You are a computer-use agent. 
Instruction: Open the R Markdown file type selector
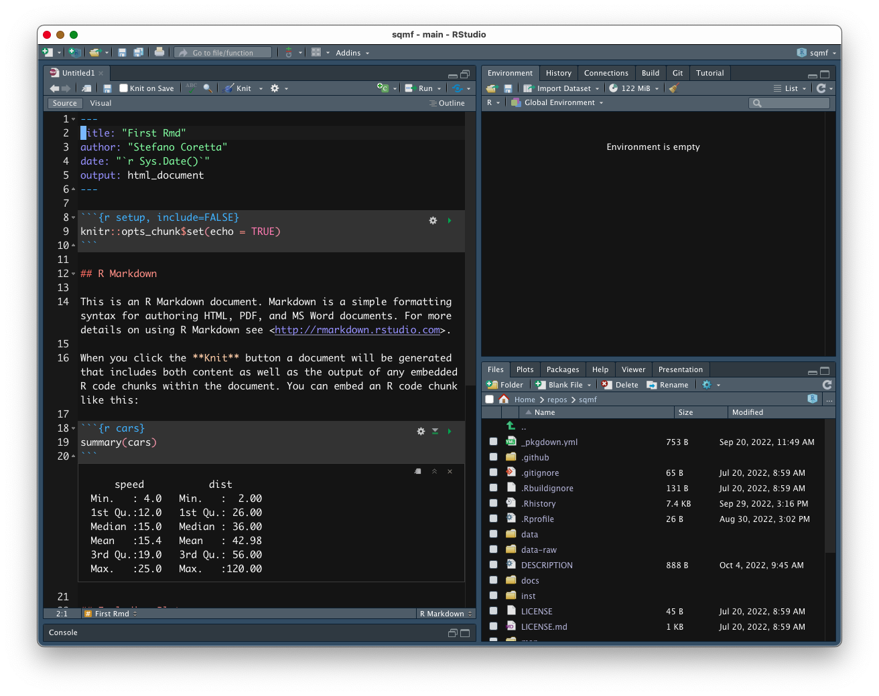[446, 614]
